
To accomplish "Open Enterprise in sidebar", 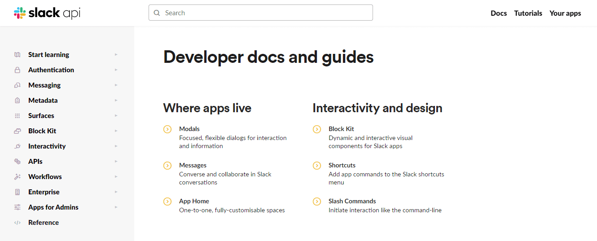I will [x=44, y=192].
